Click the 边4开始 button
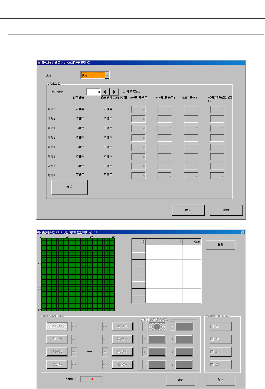 coord(57,365)
